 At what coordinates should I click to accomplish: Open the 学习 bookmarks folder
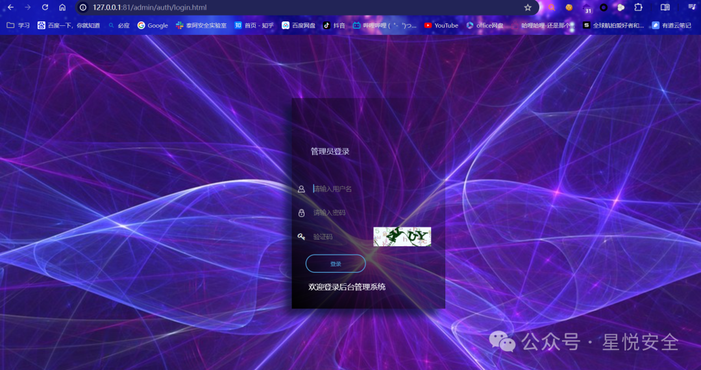point(18,25)
